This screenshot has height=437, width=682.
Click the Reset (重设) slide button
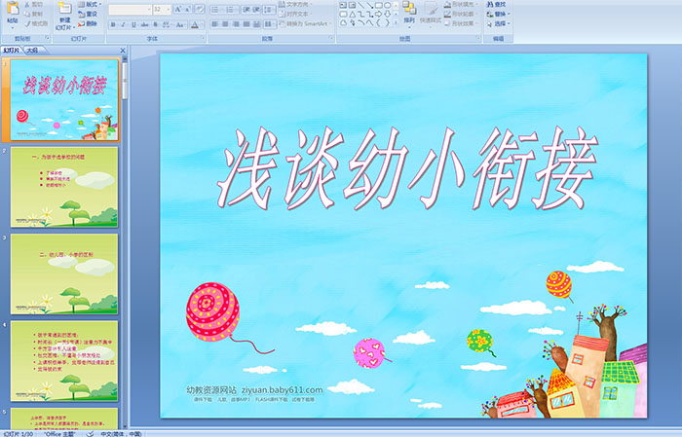click(88, 14)
